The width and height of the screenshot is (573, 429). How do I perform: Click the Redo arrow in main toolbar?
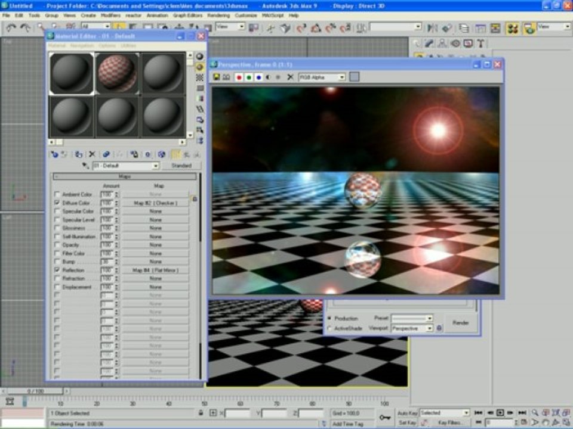(x=25, y=28)
